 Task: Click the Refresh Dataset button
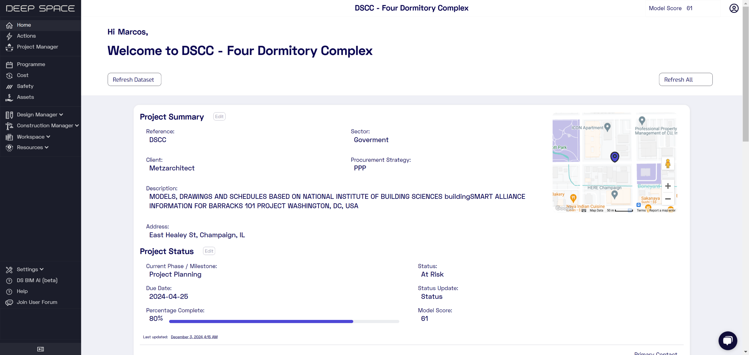[x=134, y=80]
